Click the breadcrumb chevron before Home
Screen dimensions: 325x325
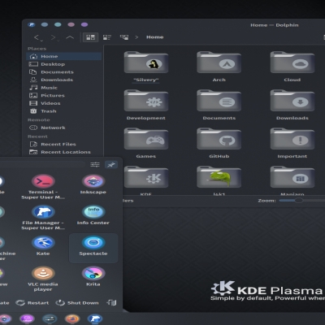tap(136, 37)
